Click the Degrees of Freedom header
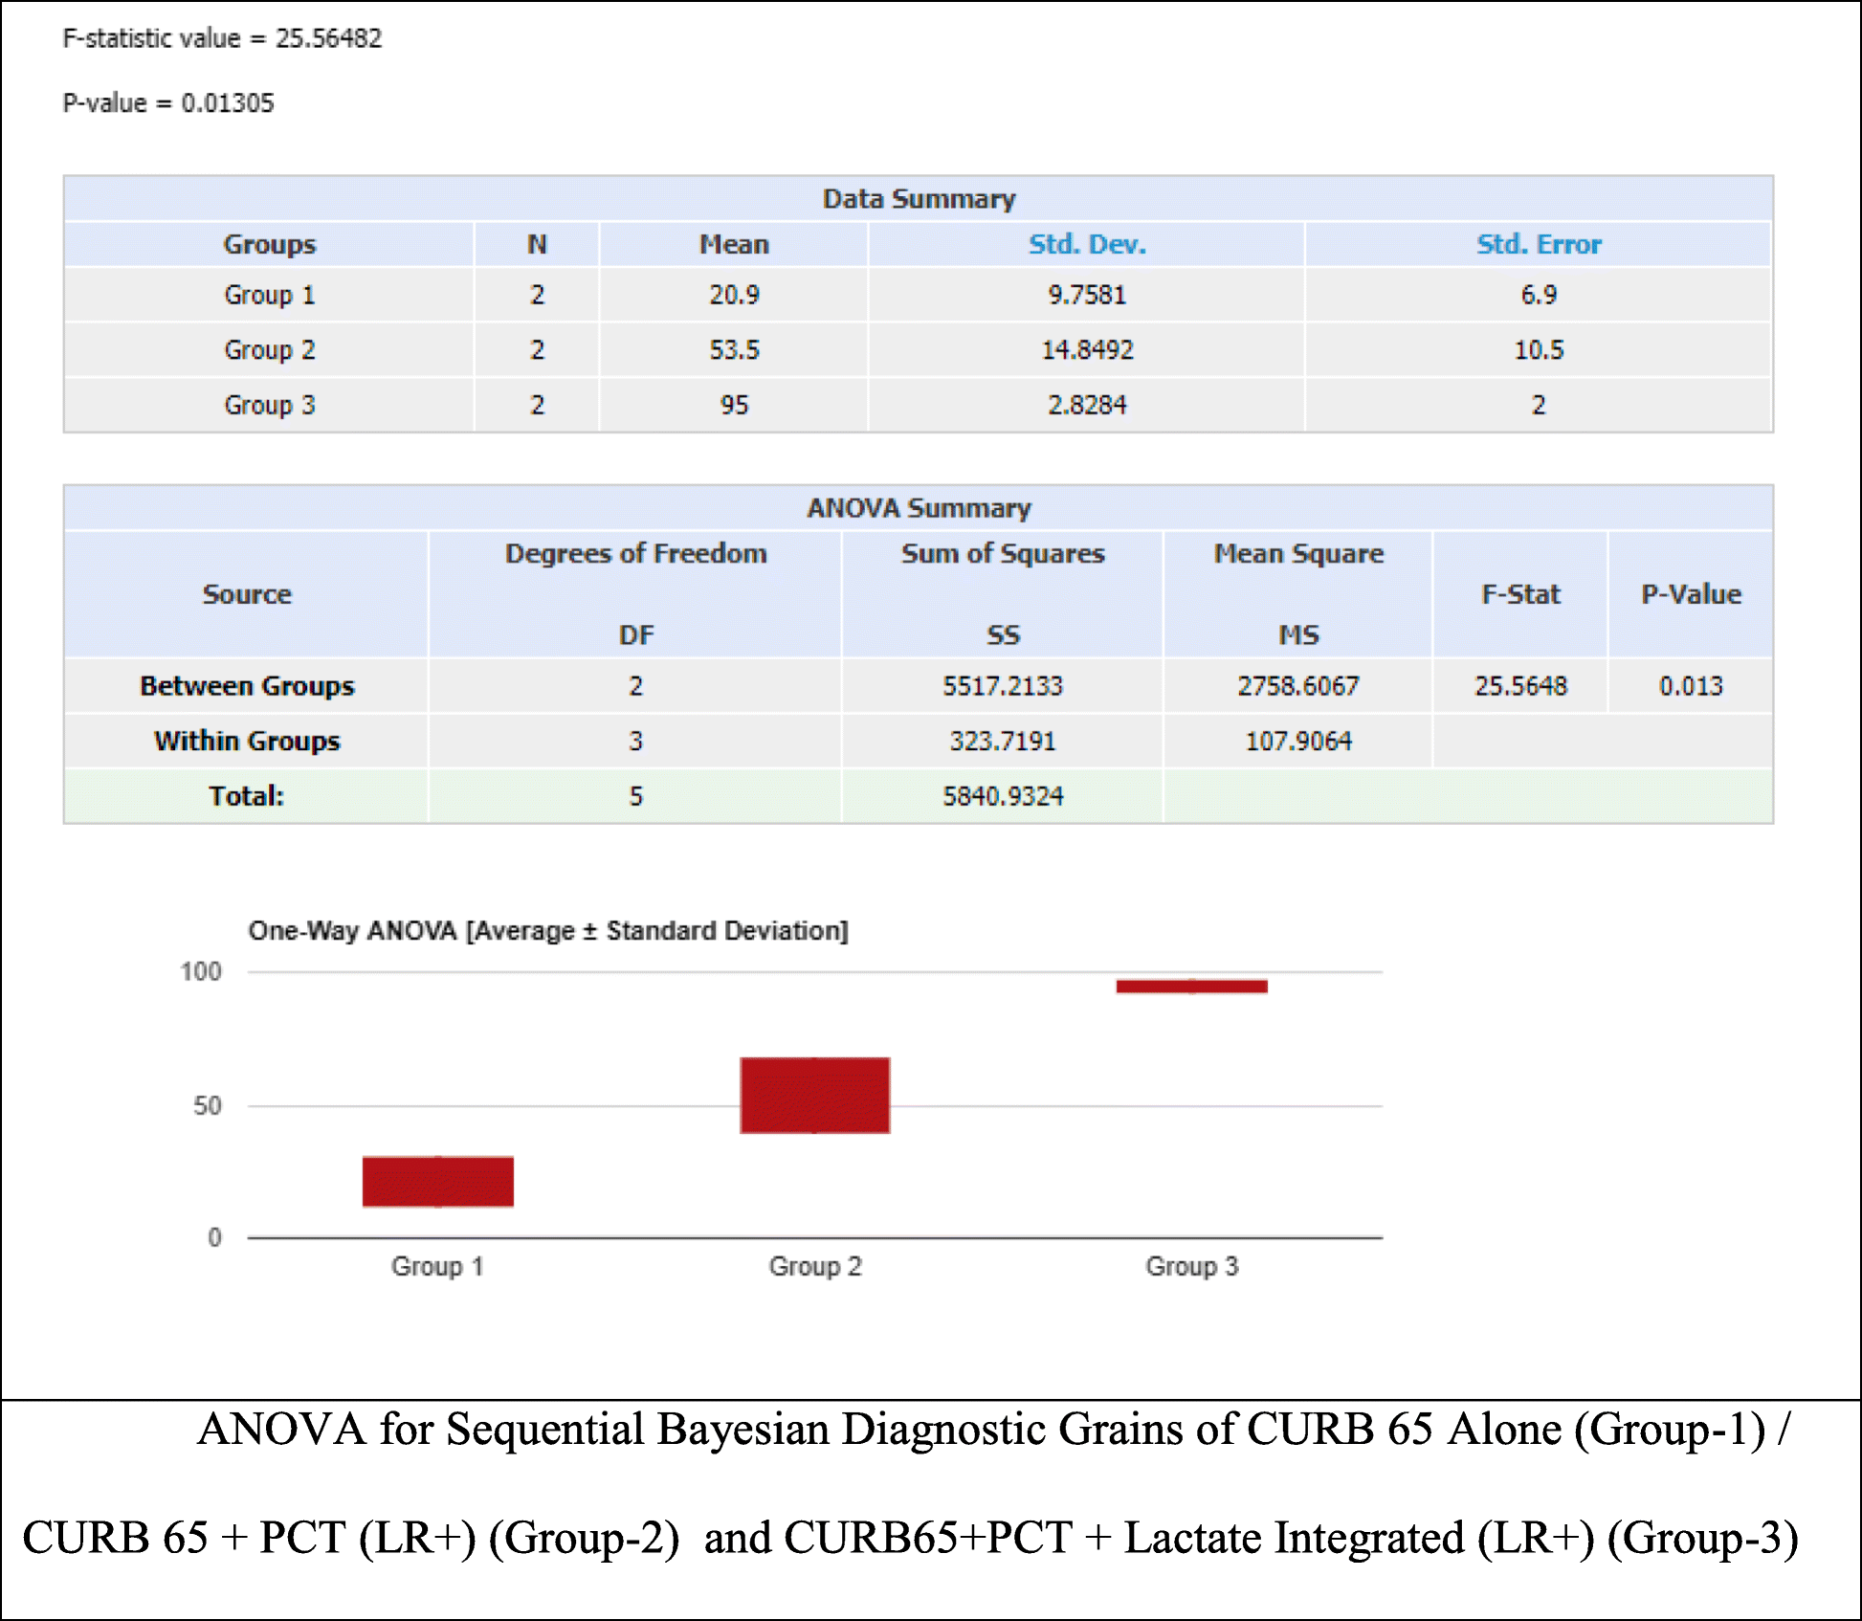Screen dimensions: 1862x1621 (x=636, y=554)
